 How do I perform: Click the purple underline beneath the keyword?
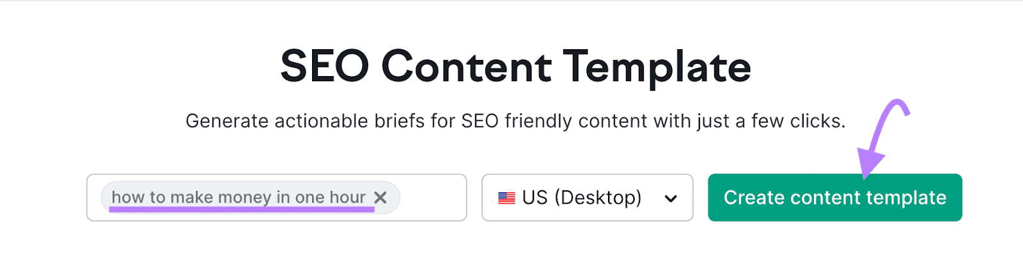(241, 210)
